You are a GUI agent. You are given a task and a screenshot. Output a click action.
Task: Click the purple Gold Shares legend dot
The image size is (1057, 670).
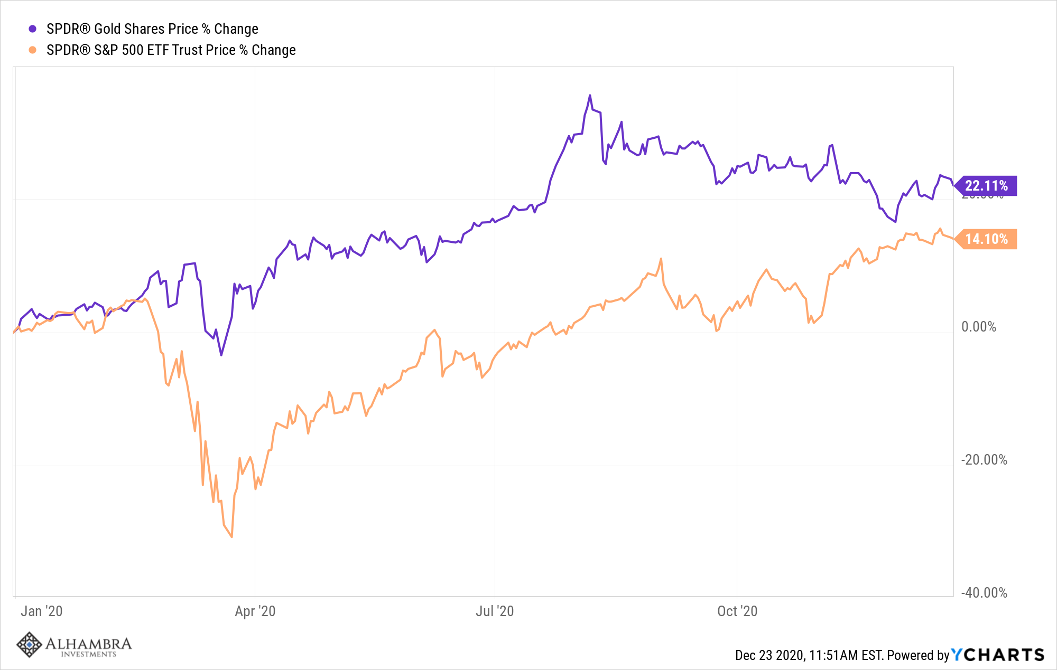pyautogui.click(x=33, y=29)
